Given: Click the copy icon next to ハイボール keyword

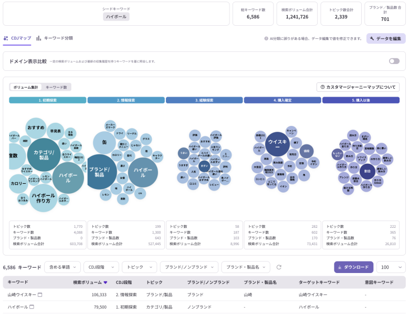Looking at the screenshot, I should tap(32, 307).
